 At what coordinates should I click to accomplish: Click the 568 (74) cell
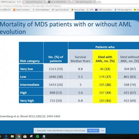point(128,84)
